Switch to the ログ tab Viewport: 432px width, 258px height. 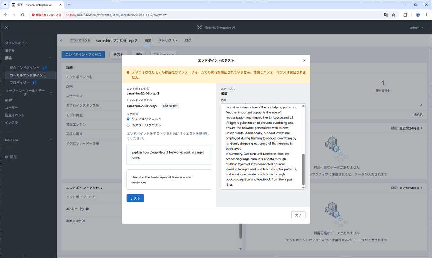pyautogui.click(x=188, y=41)
